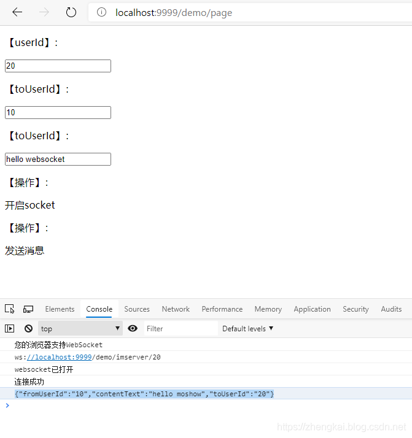View site information icon in the address bar
The image size is (412, 438).
pyautogui.click(x=101, y=12)
